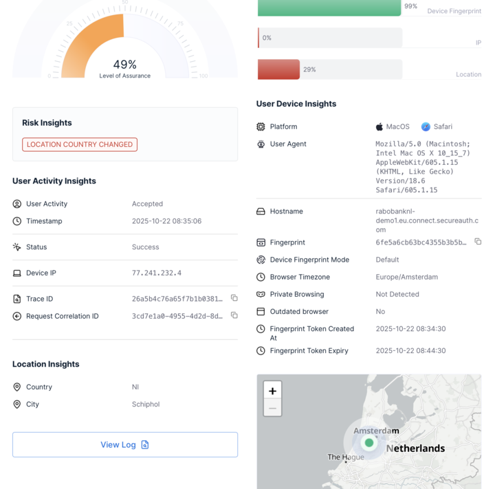This screenshot has height=489, width=495.
Task: Click the Risk Insights heading
Action: coord(47,123)
